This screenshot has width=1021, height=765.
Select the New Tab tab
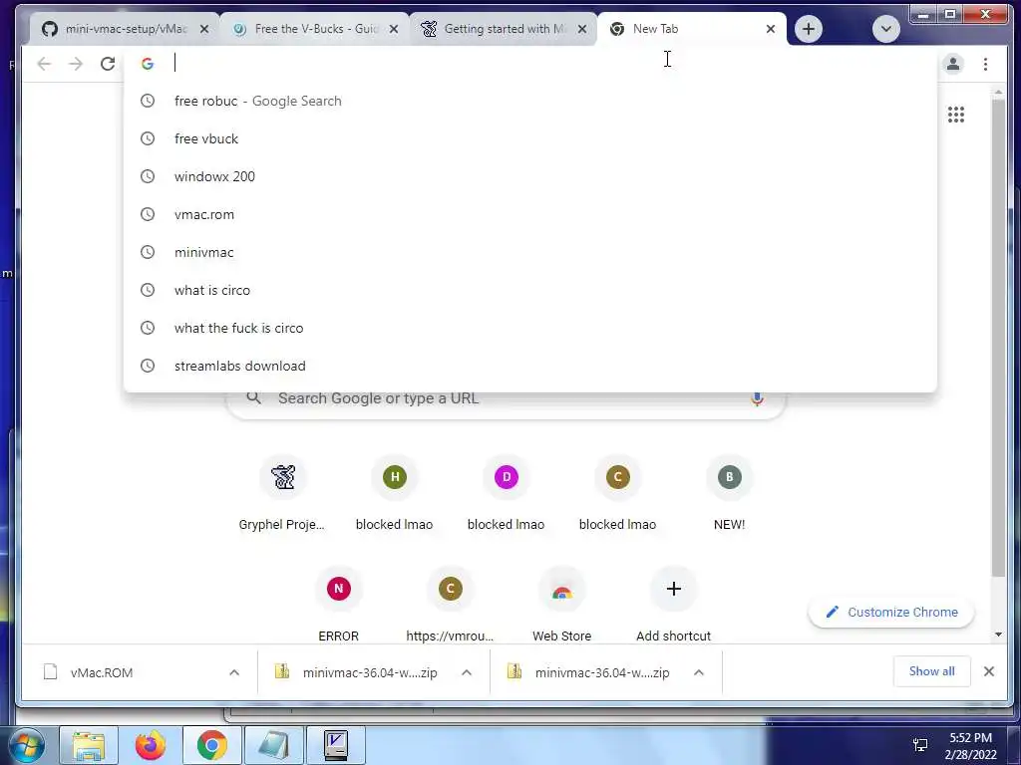point(690,29)
